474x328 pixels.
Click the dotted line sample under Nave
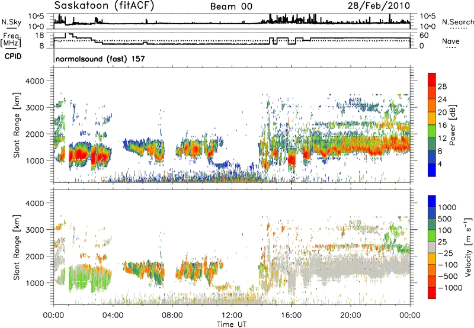click(x=451, y=47)
